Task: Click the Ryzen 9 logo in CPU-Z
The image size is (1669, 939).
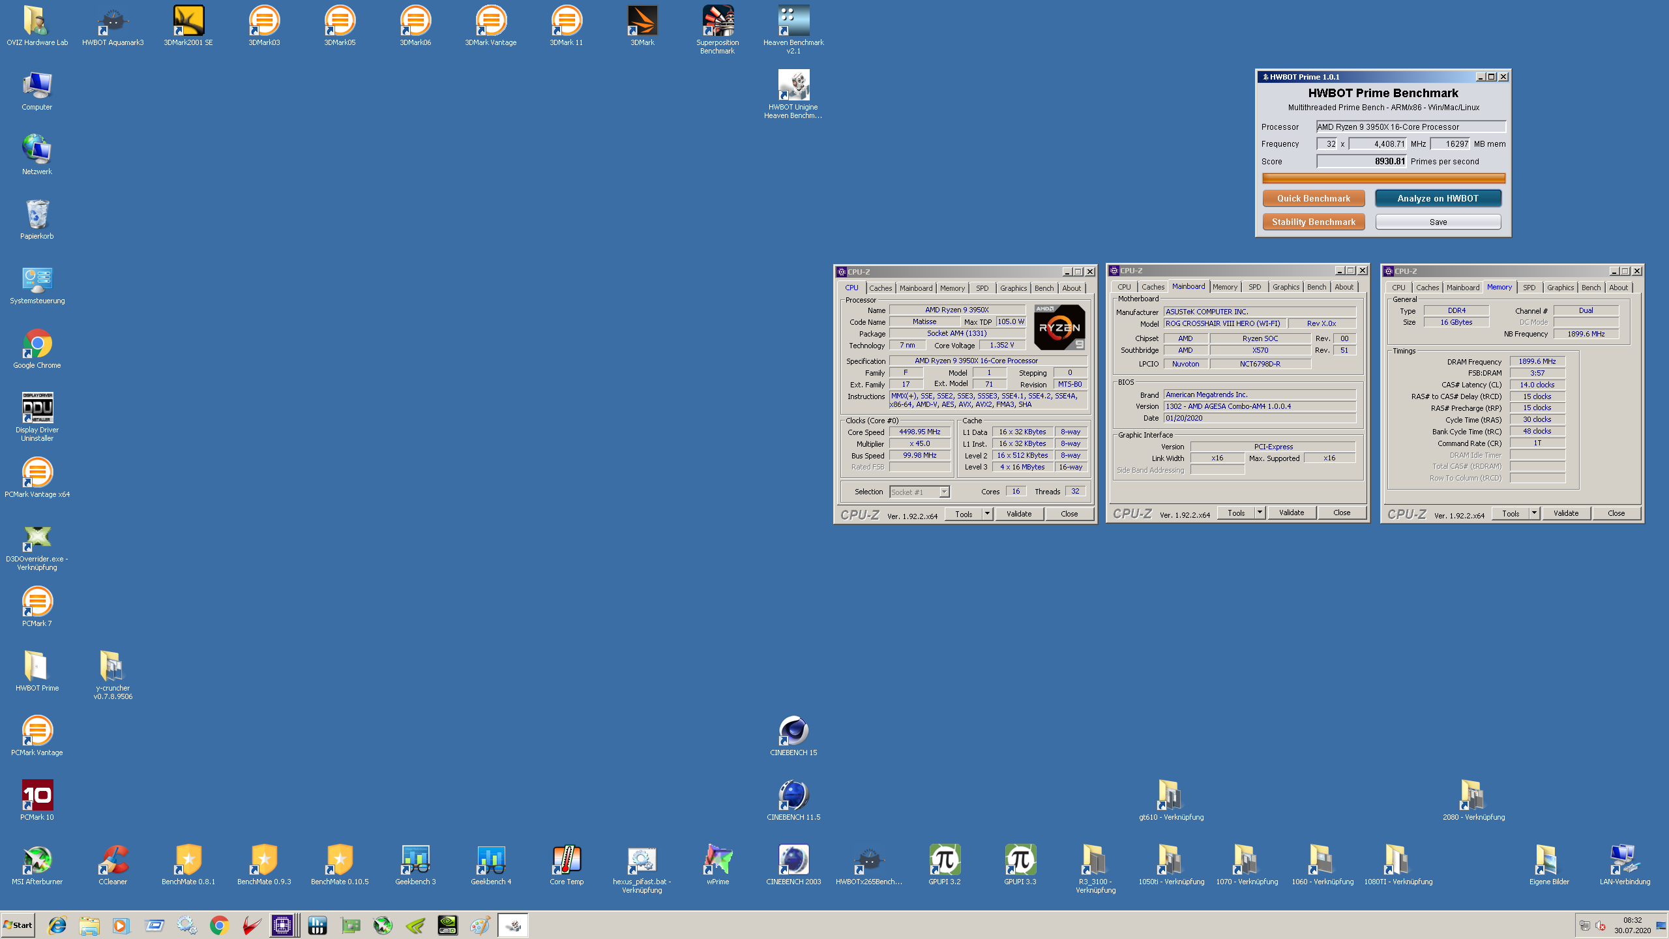Action: 1059,328
